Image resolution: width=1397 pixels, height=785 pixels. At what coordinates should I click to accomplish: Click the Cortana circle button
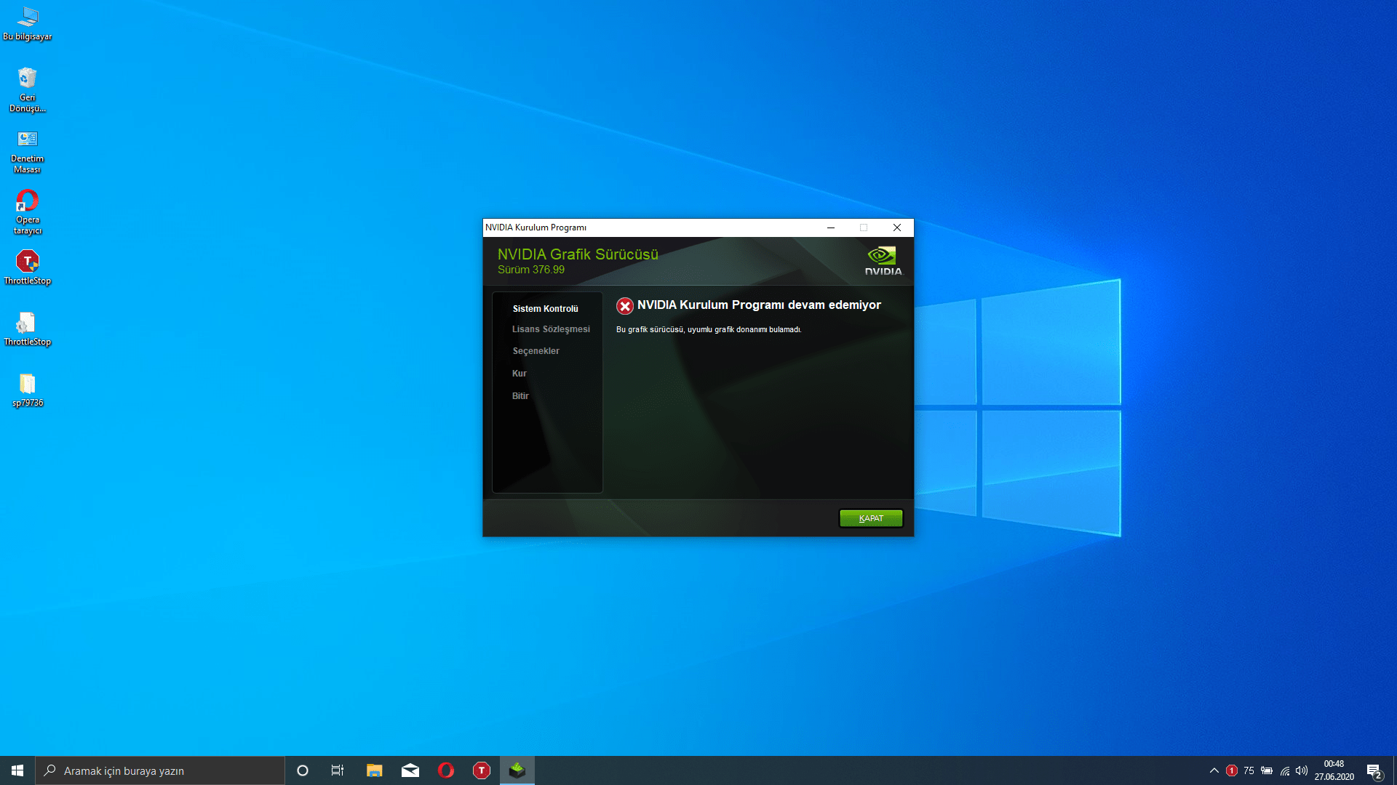point(303,770)
